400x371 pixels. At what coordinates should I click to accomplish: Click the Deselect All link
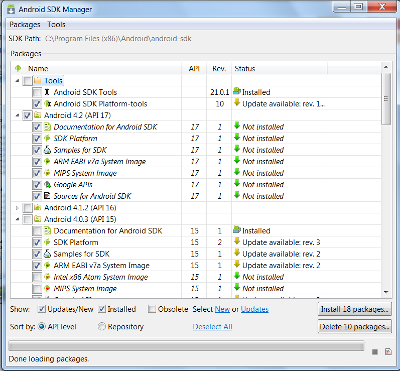coord(212,327)
